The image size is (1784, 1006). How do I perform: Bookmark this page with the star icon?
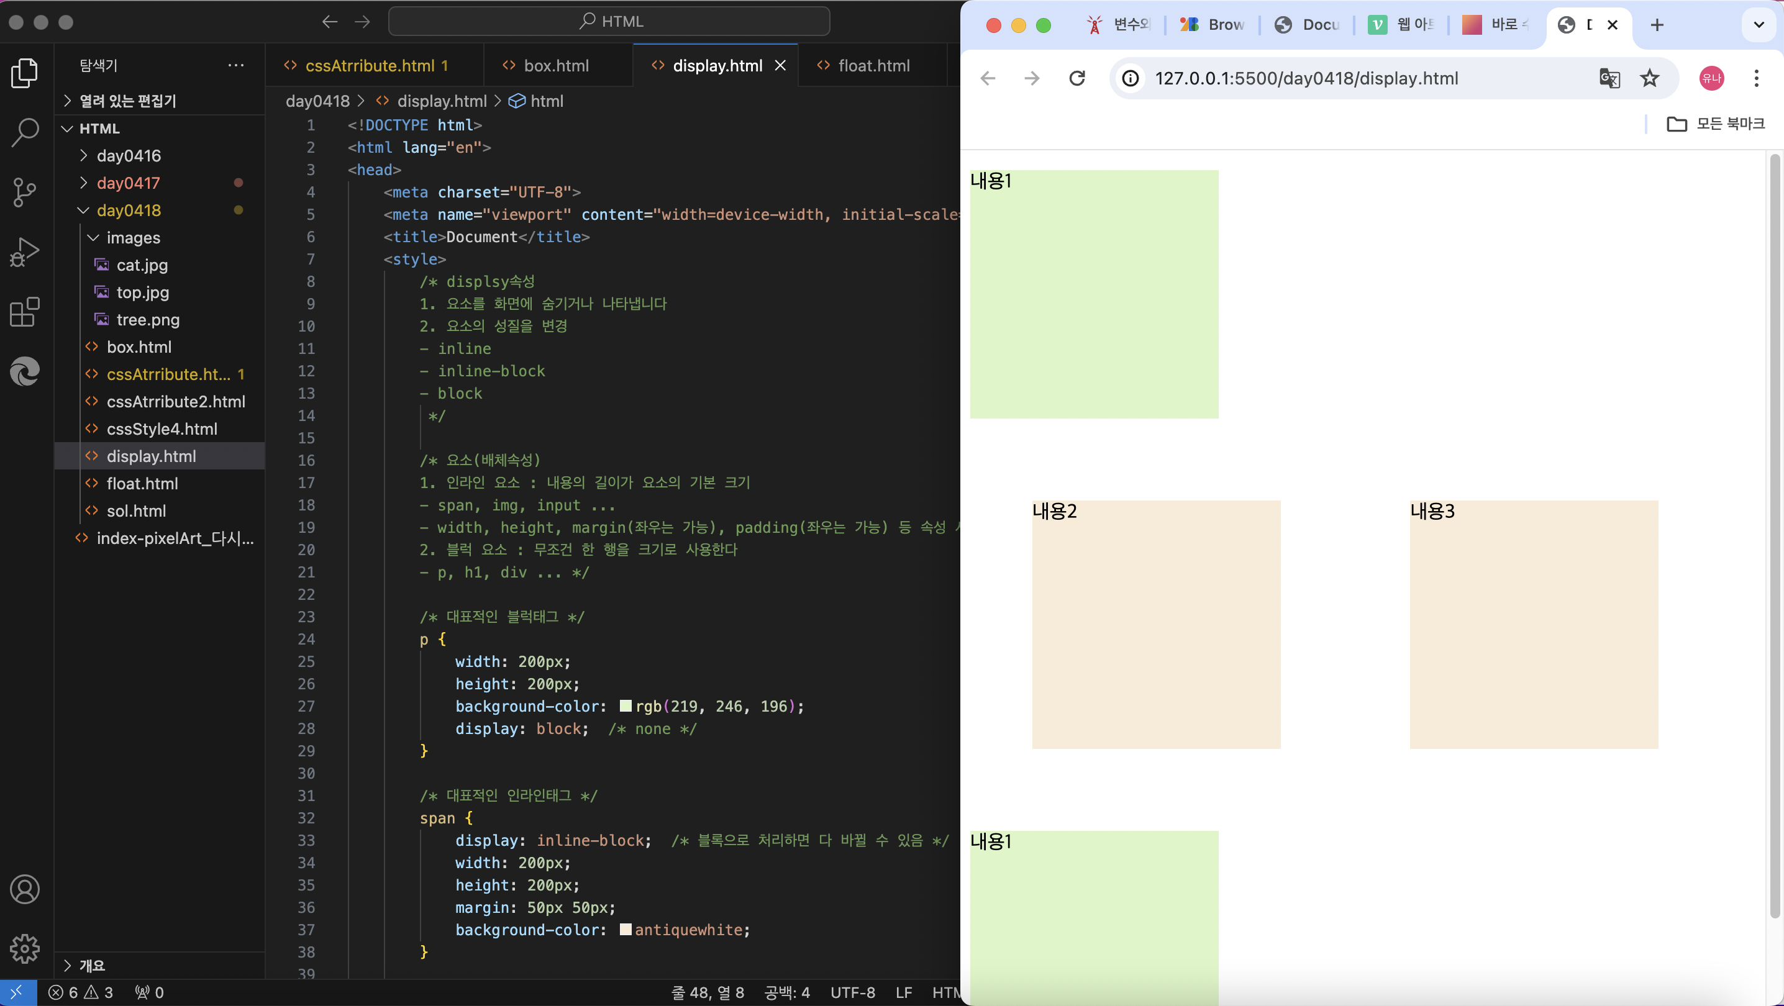coord(1650,78)
